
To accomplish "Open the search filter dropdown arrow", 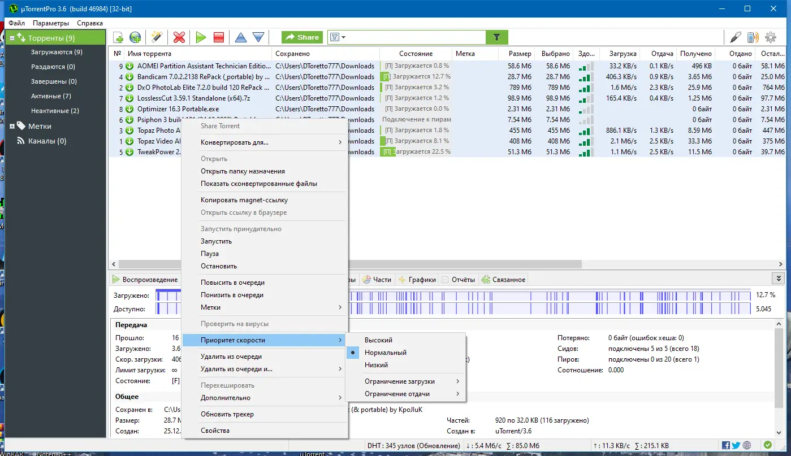I will pos(343,37).
